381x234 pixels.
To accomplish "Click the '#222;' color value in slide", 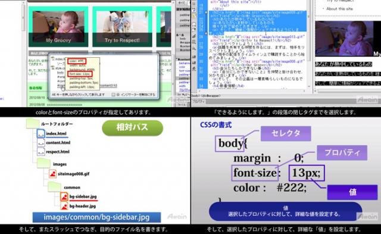I will click(291, 188).
